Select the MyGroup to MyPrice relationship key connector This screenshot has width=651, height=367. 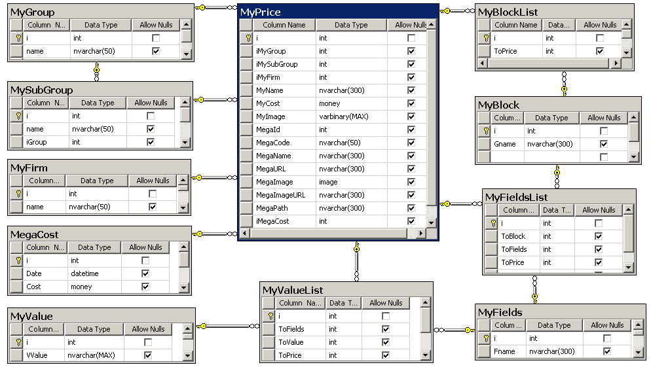tap(216, 7)
